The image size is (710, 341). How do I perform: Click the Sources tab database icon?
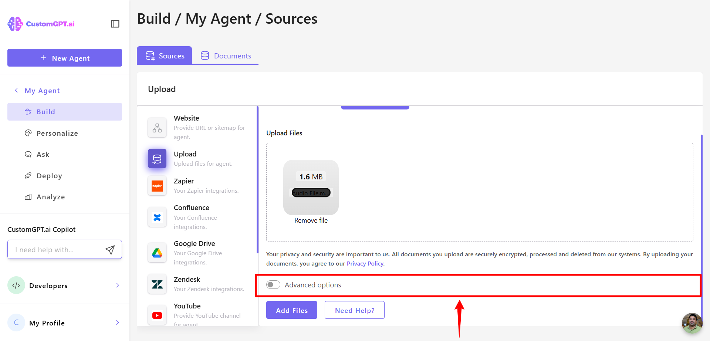150,56
